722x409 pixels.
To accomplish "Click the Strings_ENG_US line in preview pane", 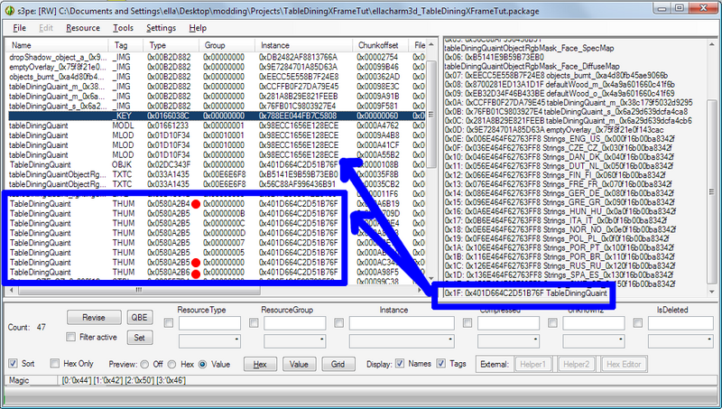I will [560, 139].
